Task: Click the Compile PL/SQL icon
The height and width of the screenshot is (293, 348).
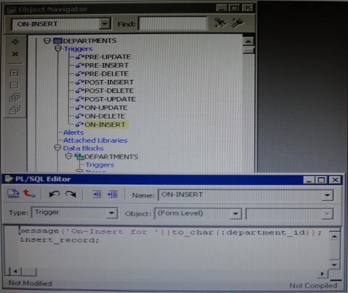Action: 13,194
